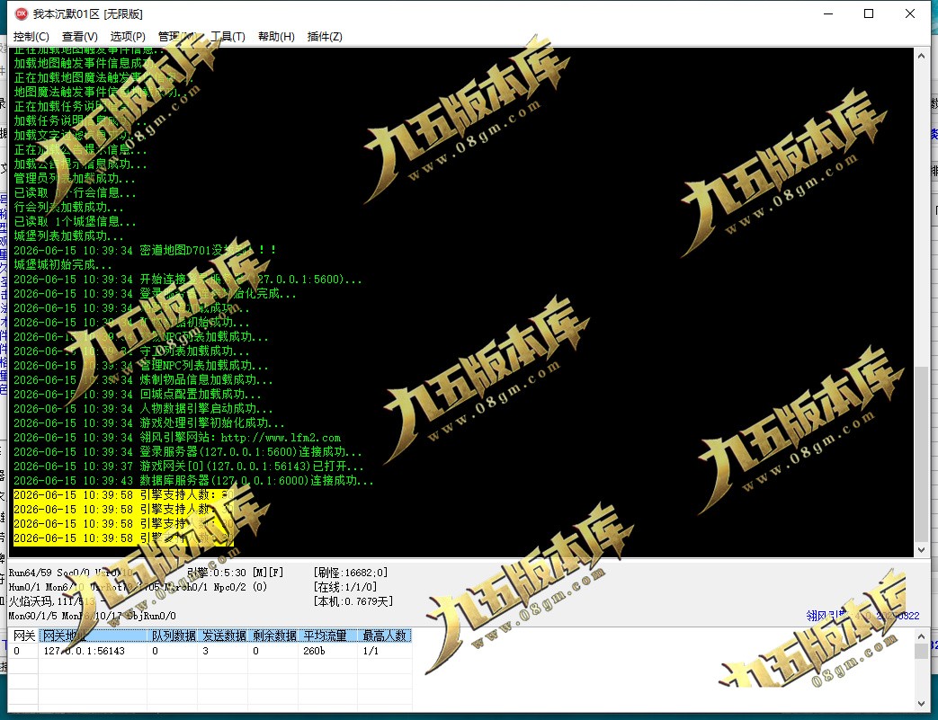Click log line 数据库服务器(127.0.0.1:6000)连接成功
Image resolution: width=938 pixels, height=720 pixels.
click(193, 481)
